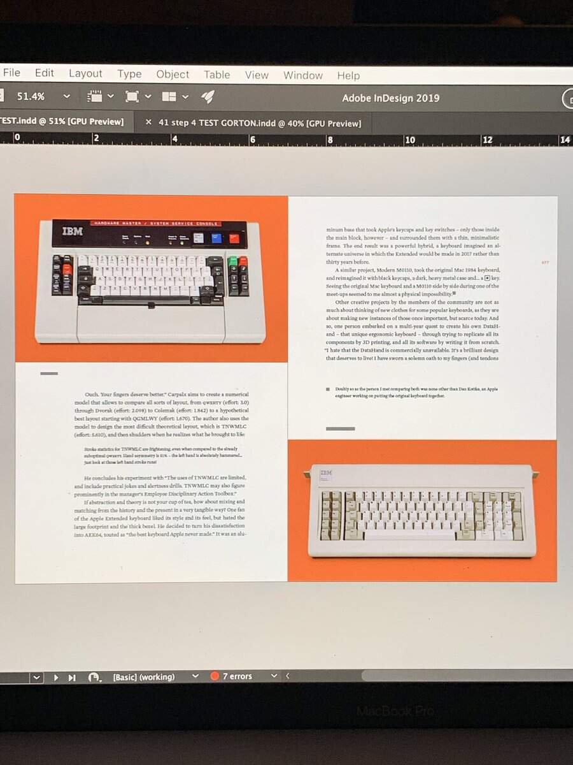Open the Window menu
Screen dimensions: 573x765
[x=302, y=75]
